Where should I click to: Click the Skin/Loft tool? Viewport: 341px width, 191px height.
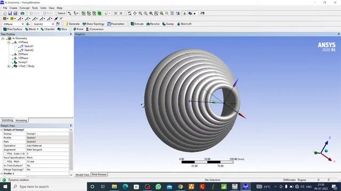(x=184, y=24)
